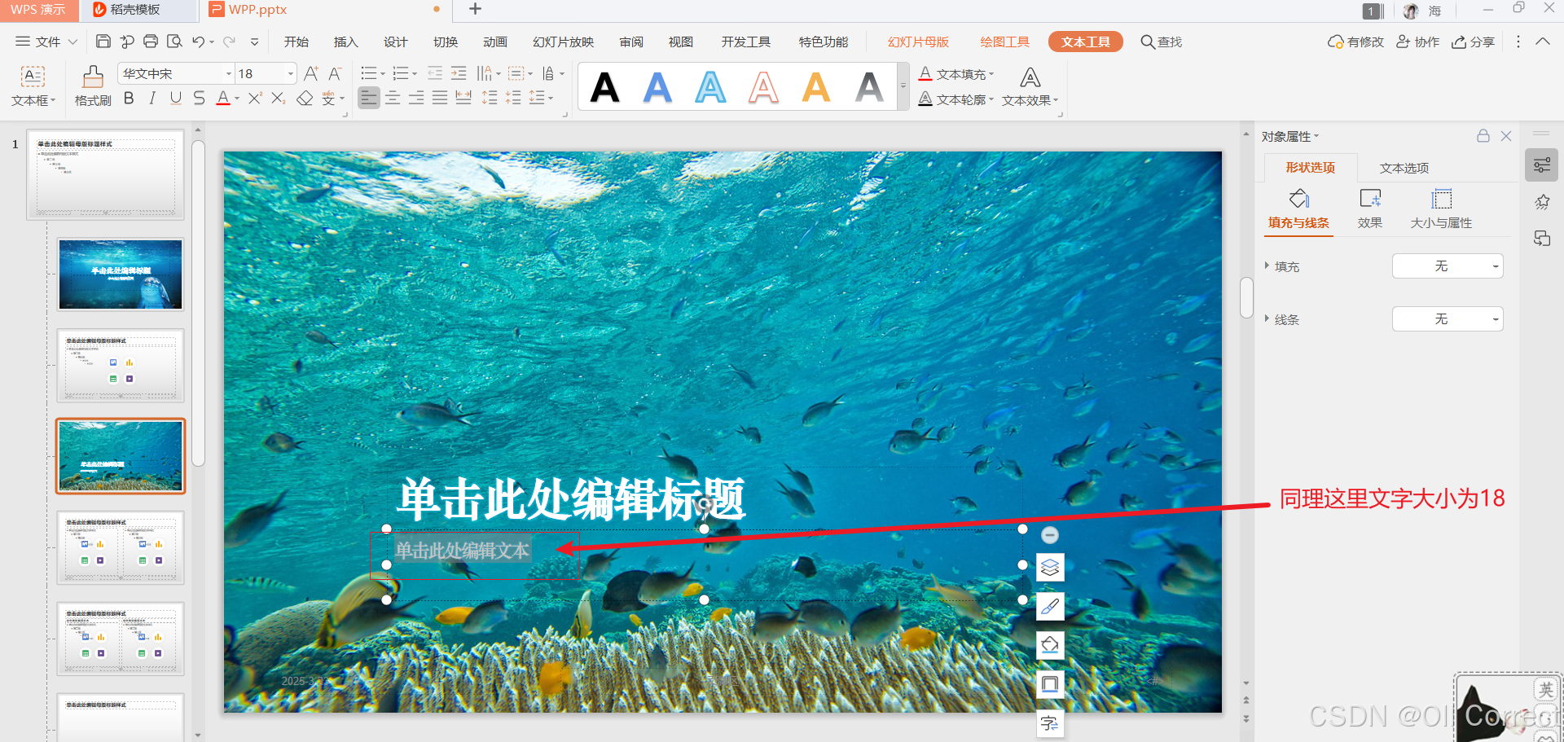Select the orange text style preset A
Viewport: 1564px width, 742px height.
point(816,87)
